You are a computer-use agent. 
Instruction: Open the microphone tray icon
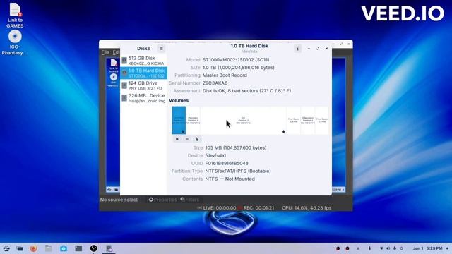coord(395,248)
